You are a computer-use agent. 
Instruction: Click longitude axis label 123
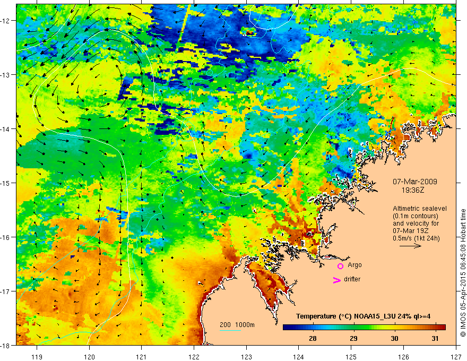[x=246, y=357]
